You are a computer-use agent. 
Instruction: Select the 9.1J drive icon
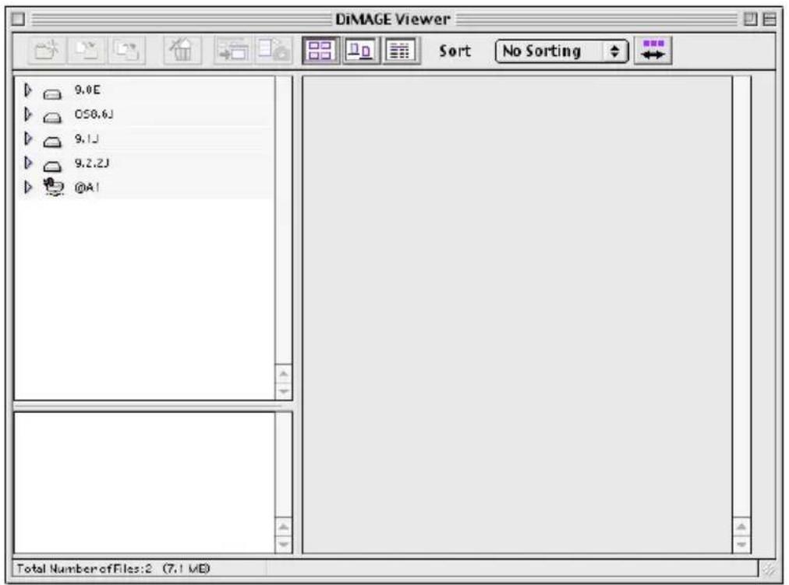(52, 142)
